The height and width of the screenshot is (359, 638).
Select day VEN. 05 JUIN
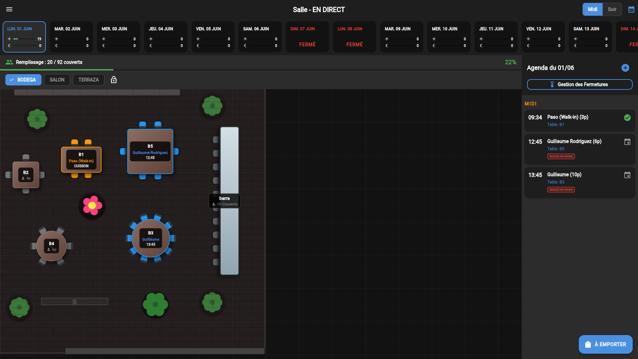pos(213,37)
